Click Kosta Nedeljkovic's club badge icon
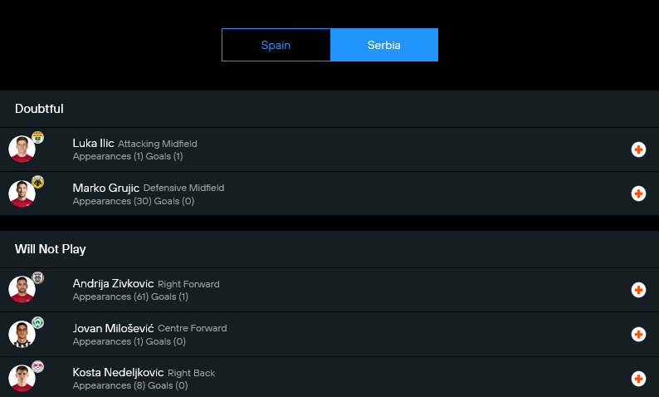 (x=37, y=367)
